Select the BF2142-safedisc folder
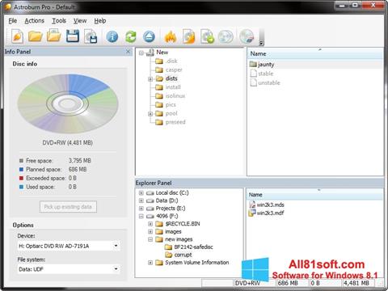This screenshot has height=291, width=388. [193, 247]
